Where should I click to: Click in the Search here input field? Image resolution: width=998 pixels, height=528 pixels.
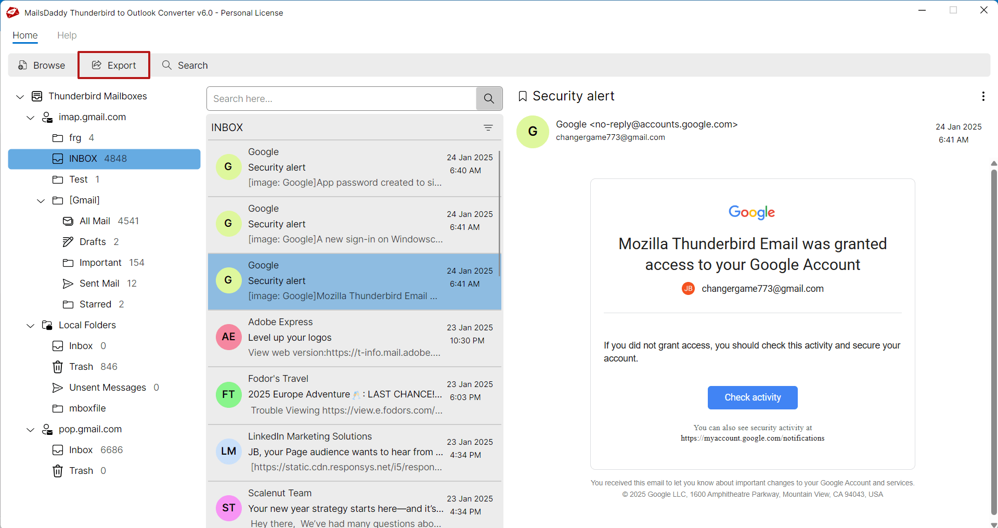pyautogui.click(x=341, y=98)
